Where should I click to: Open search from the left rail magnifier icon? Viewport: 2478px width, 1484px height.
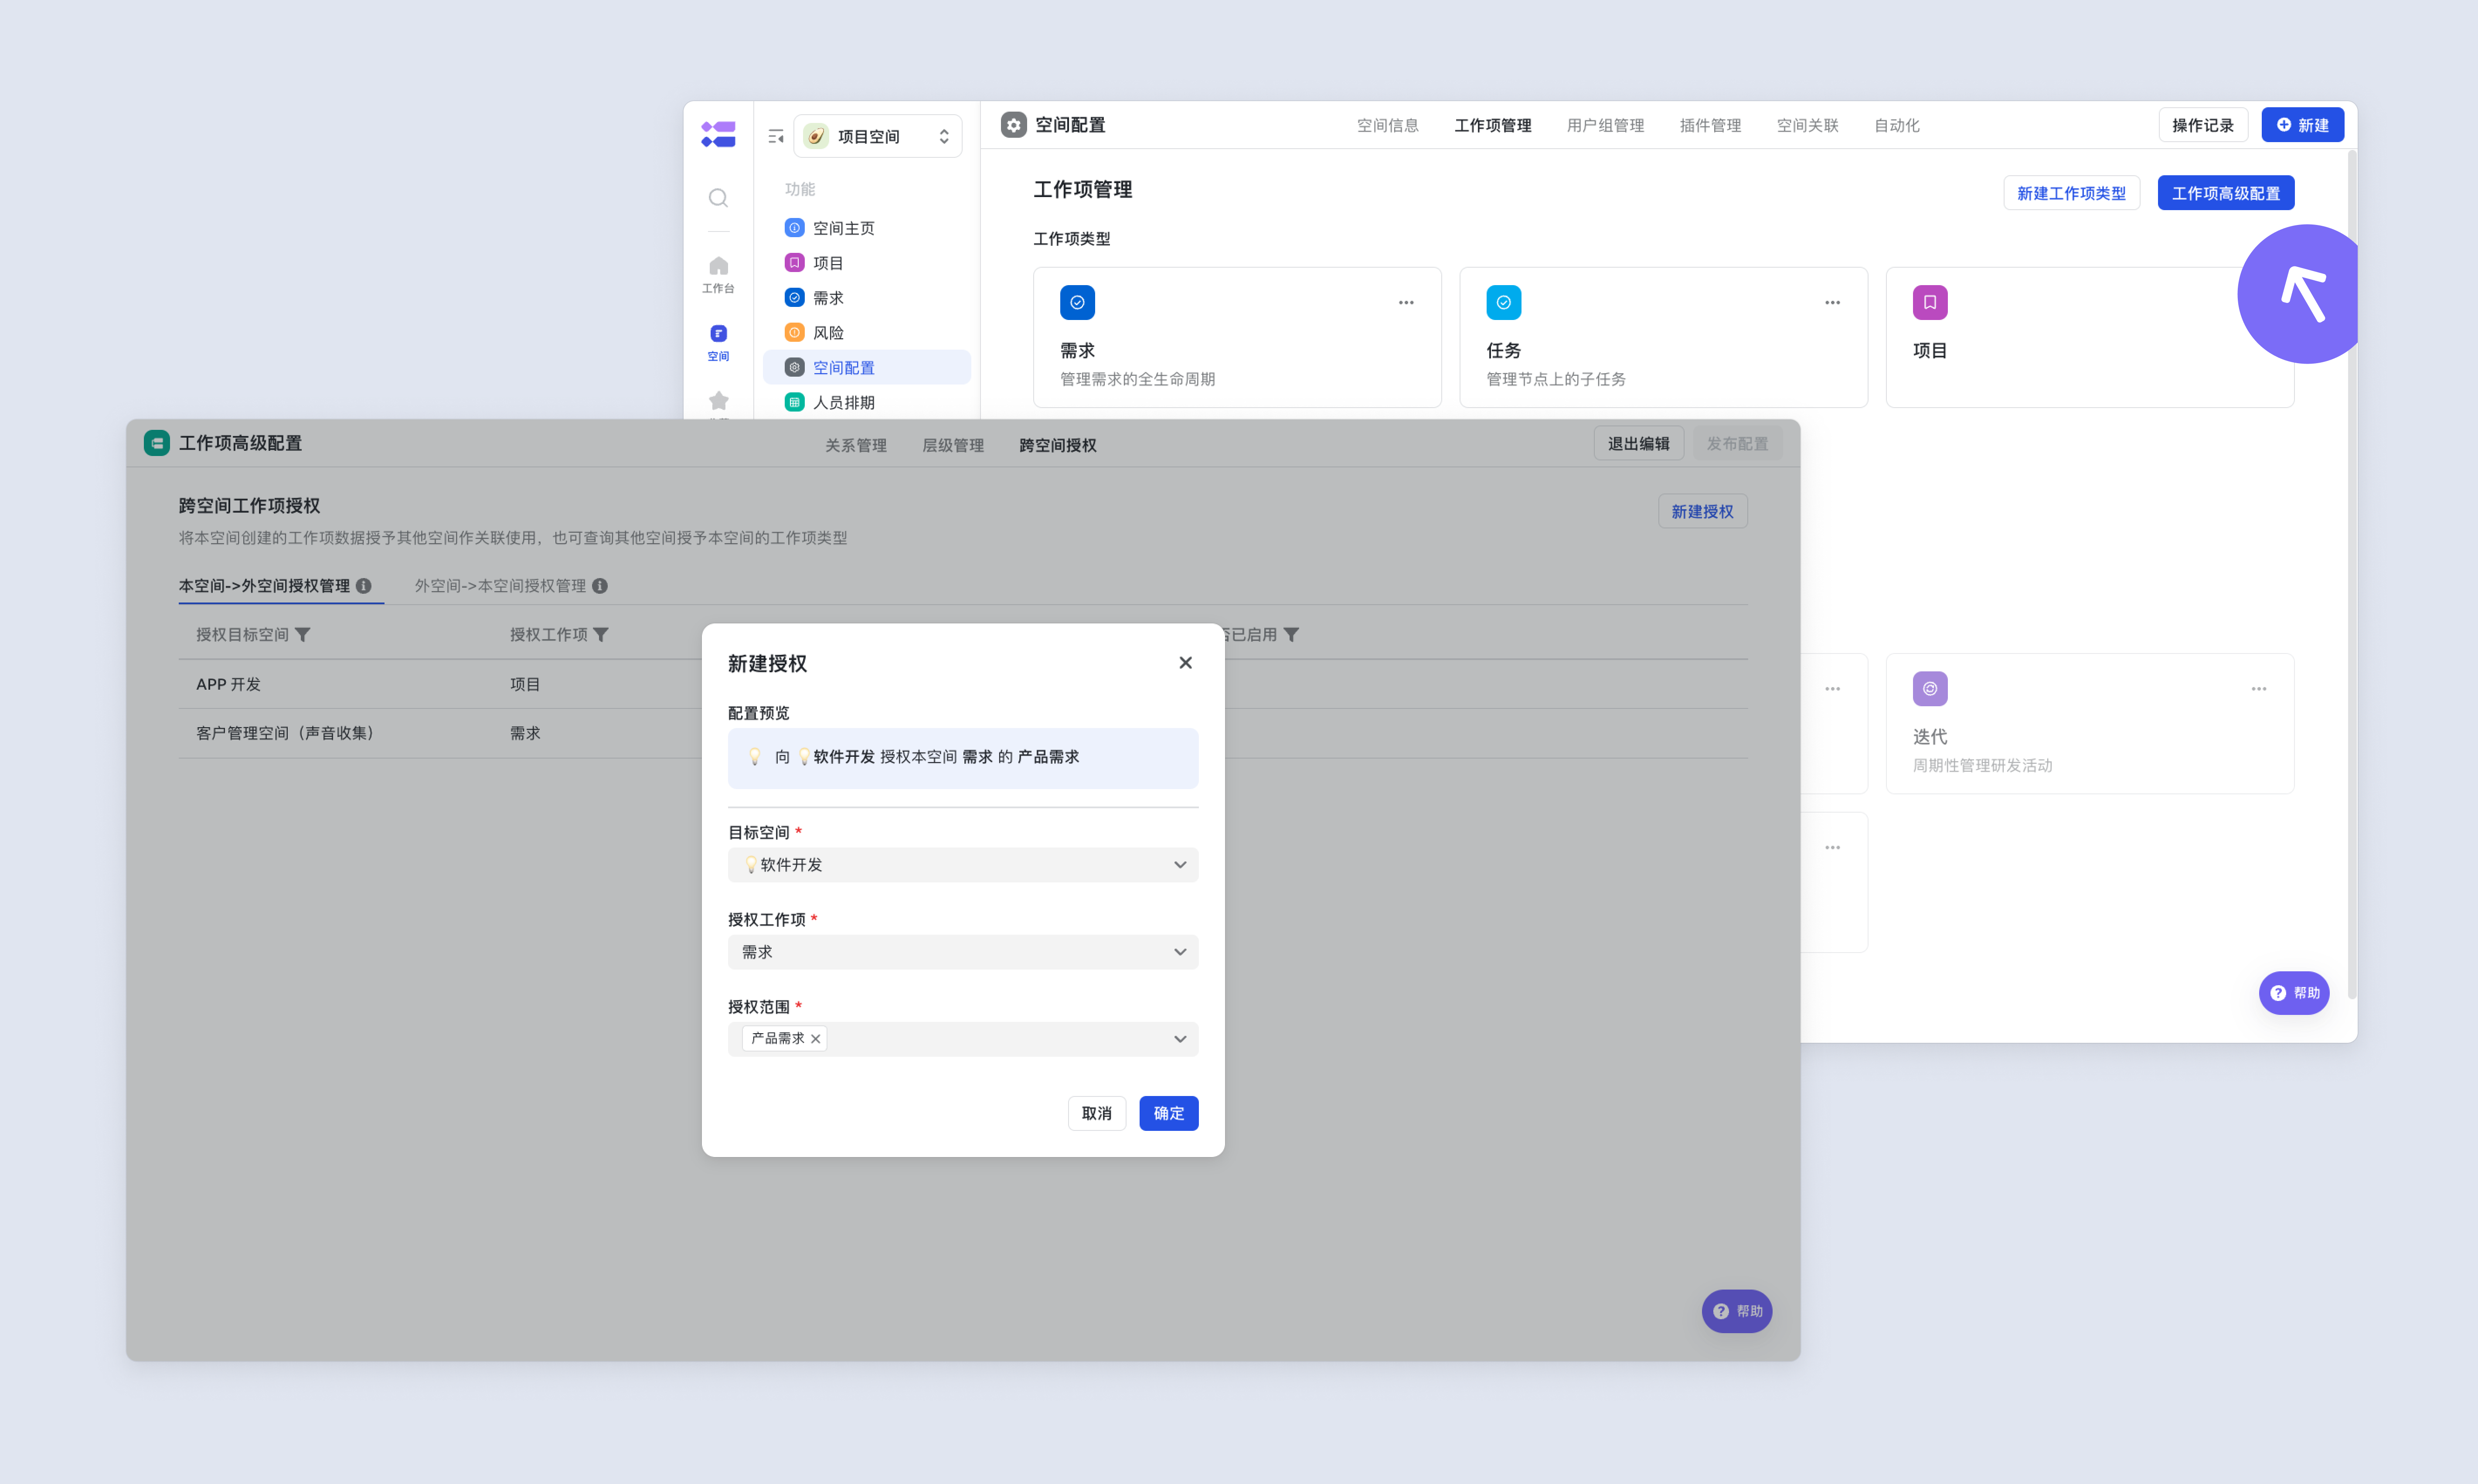718,198
